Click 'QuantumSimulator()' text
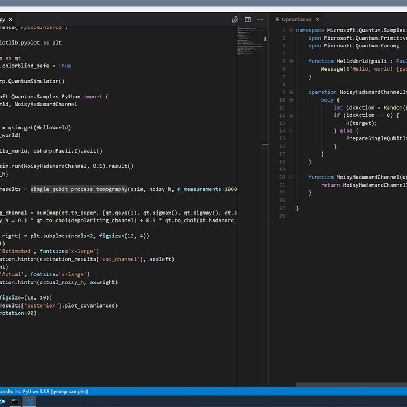 click(36, 81)
